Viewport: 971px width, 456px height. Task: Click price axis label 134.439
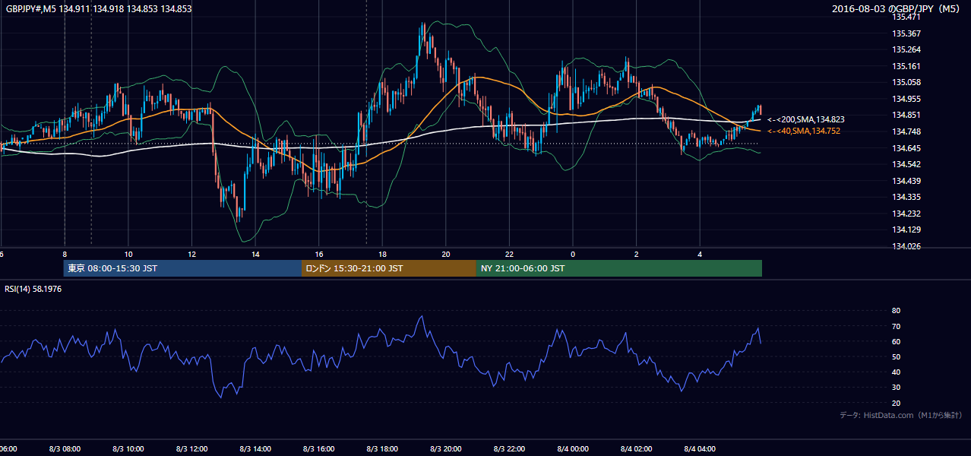(x=906, y=181)
